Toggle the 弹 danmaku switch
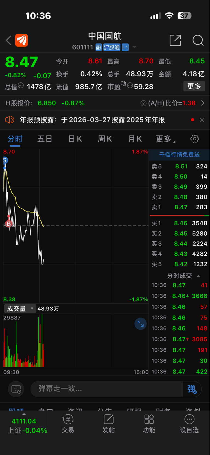Viewport: 210px width, 455px height. pos(192,389)
